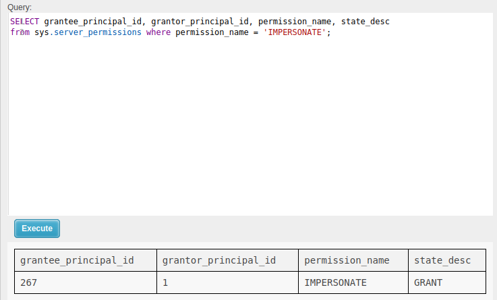Click state_desc in the query editor
The height and width of the screenshot is (300, 497).
tap(366, 22)
